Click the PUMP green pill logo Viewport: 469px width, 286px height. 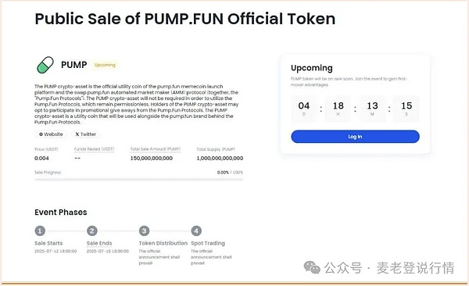45,65
